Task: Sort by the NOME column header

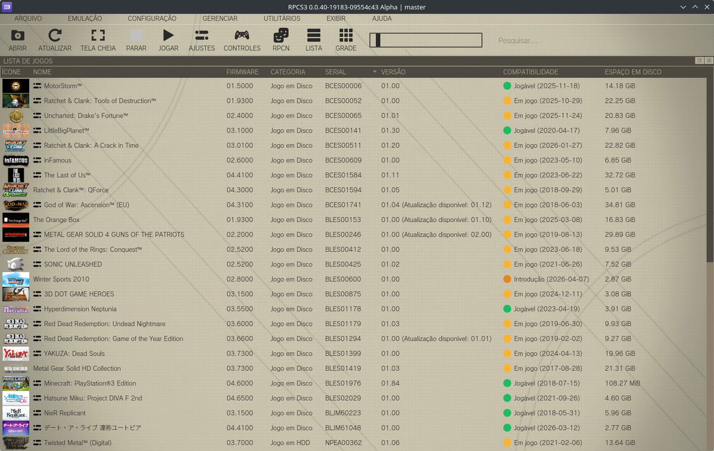Action: pyautogui.click(x=42, y=72)
